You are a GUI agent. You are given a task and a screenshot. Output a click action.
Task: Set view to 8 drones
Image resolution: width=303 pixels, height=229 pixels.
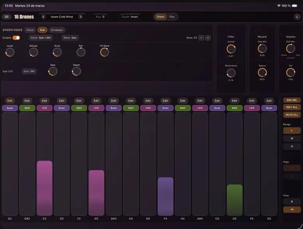pos(292,201)
